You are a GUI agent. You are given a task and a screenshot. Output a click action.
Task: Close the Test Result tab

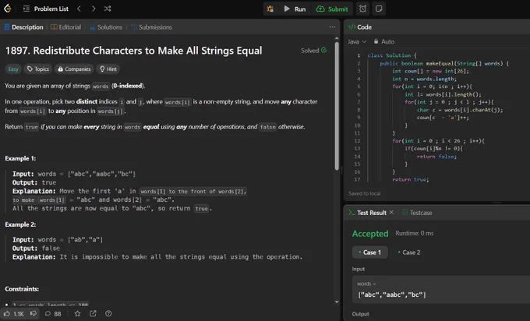point(391,212)
